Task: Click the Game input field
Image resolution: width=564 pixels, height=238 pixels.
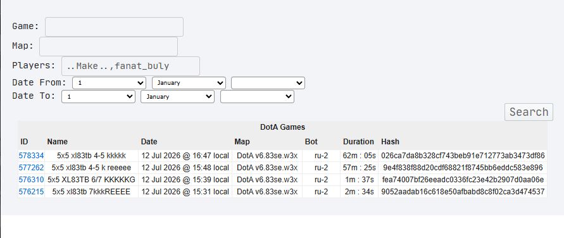Action: point(114,27)
